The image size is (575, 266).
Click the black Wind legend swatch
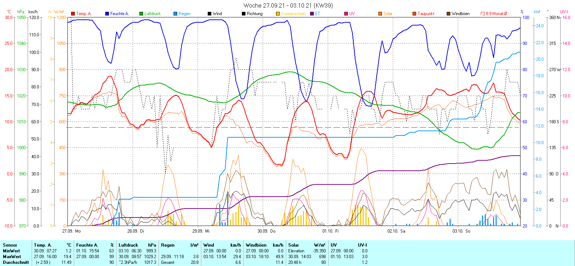(210, 14)
